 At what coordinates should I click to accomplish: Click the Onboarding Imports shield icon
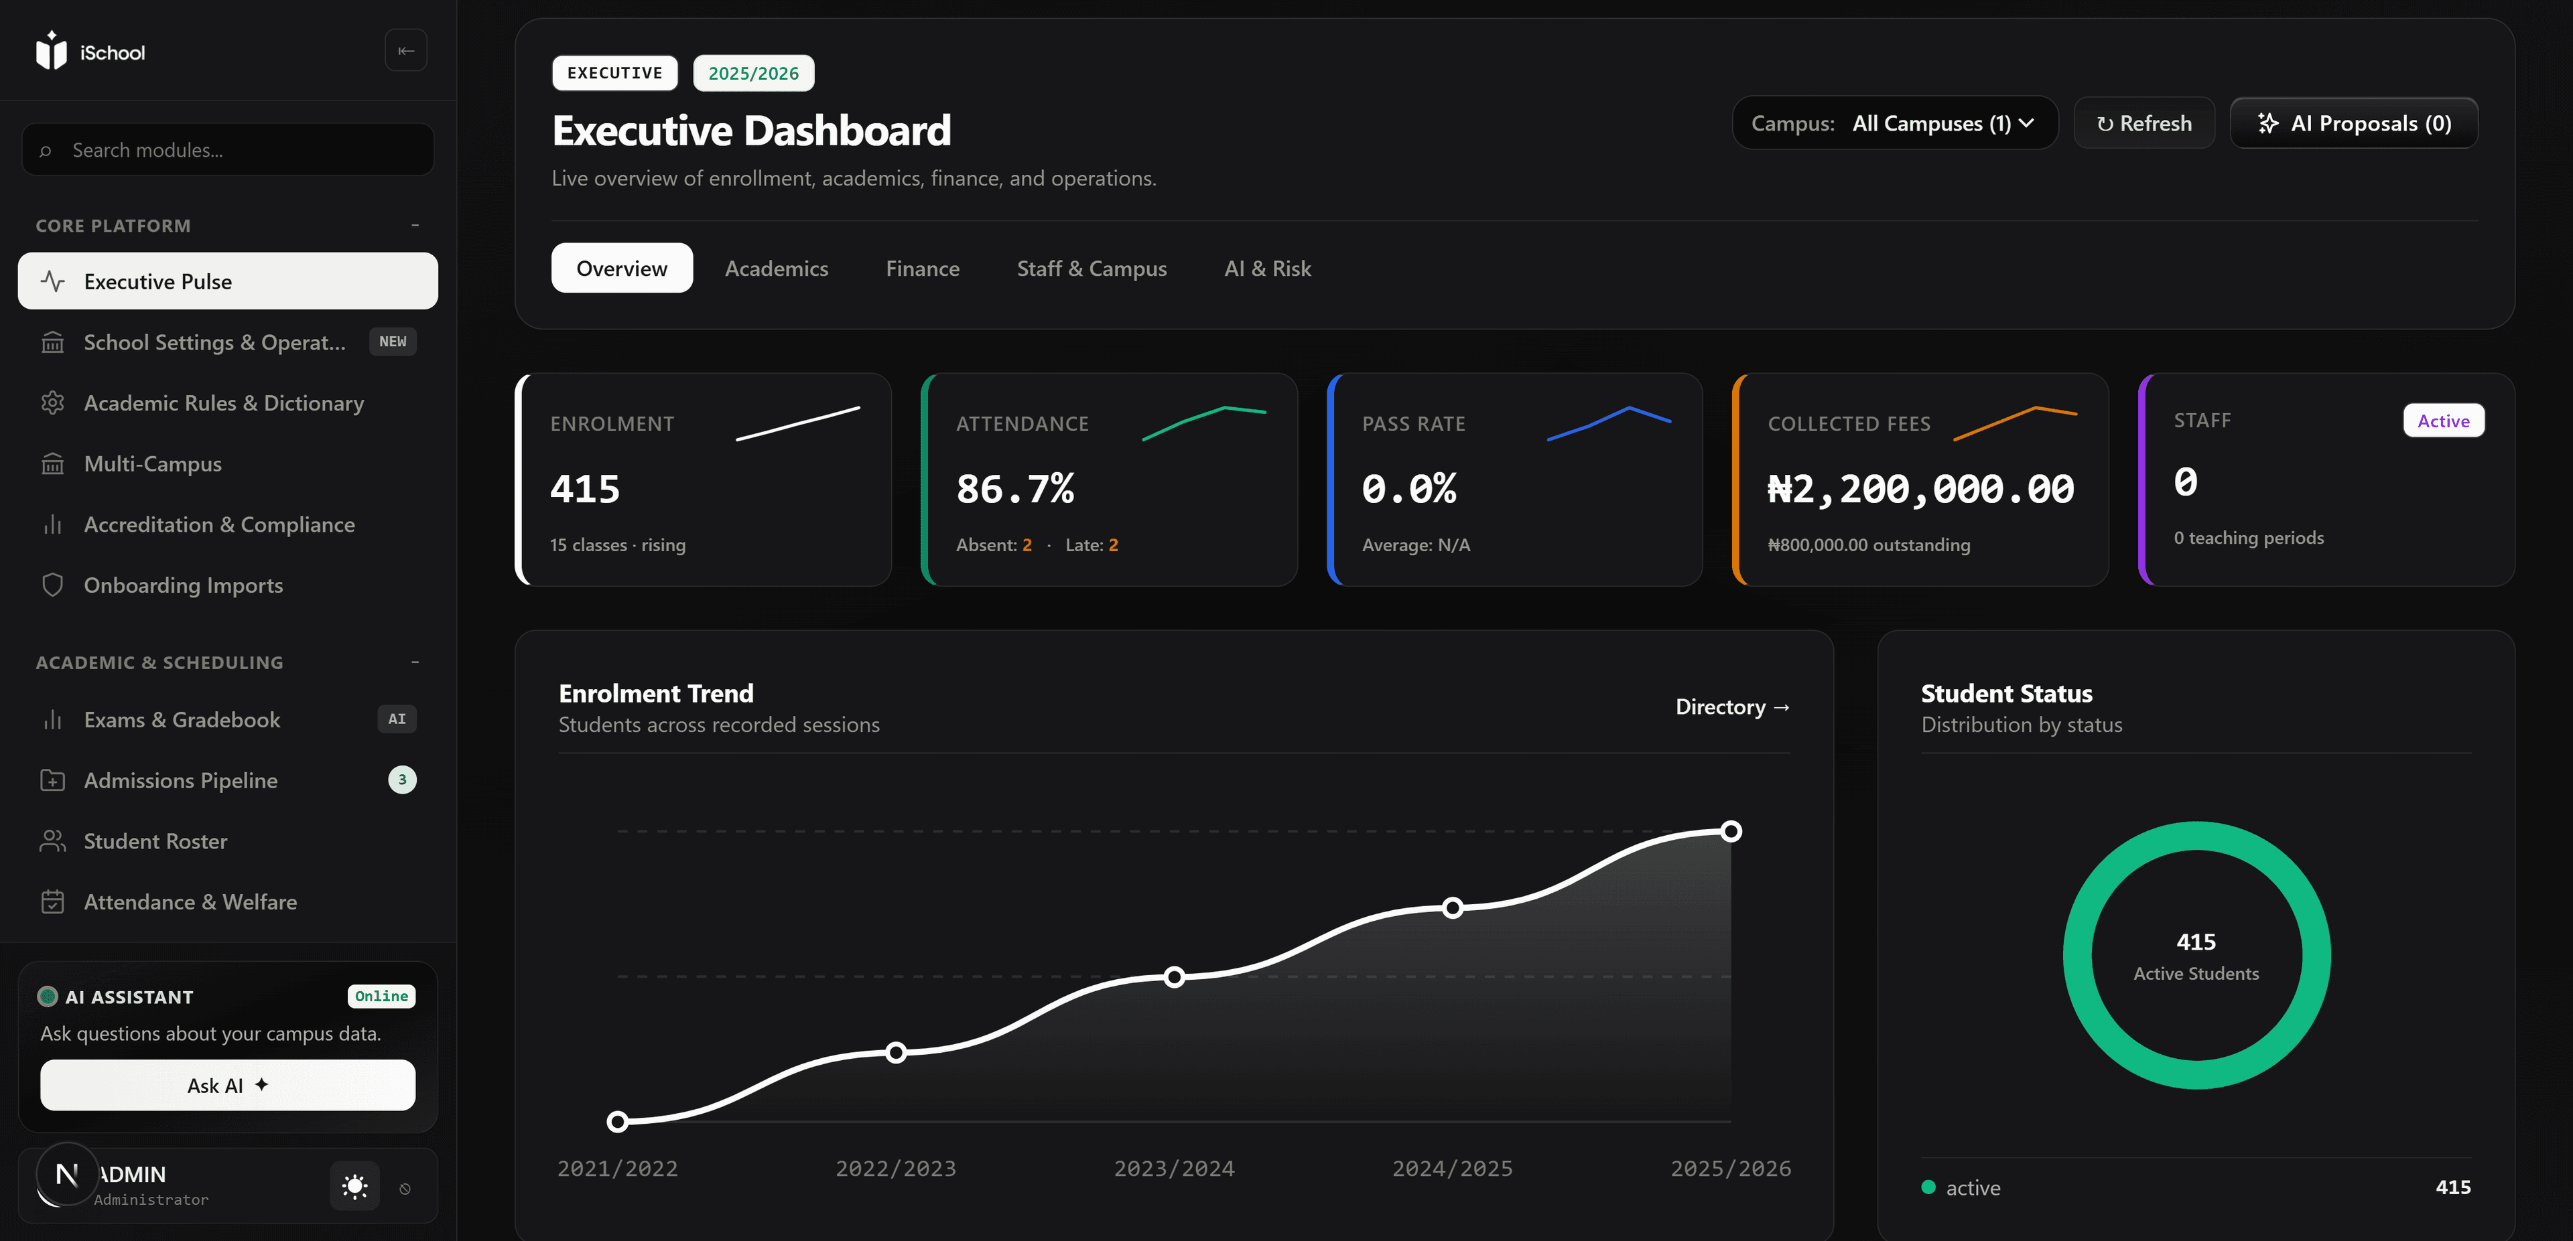(x=53, y=585)
